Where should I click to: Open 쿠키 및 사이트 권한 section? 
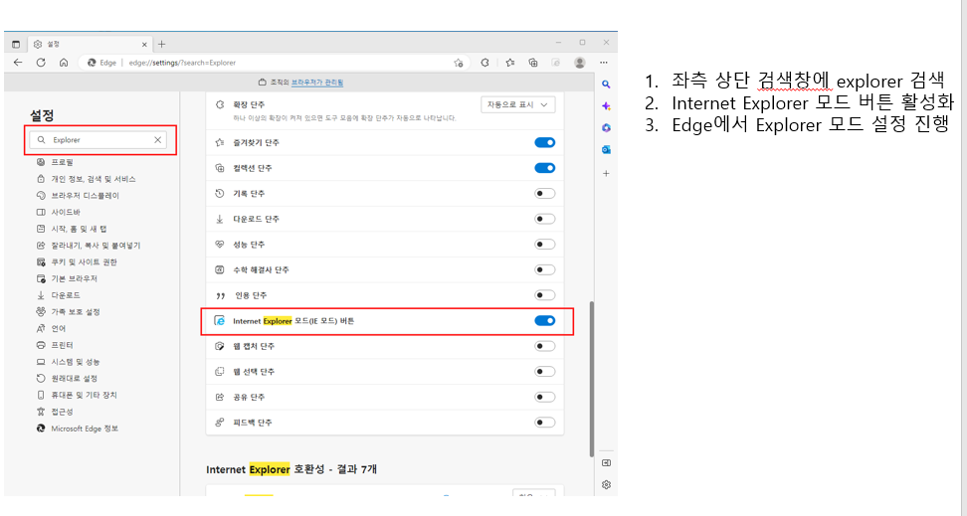tap(84, 262)
